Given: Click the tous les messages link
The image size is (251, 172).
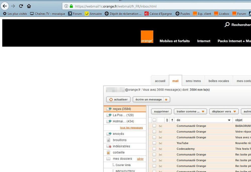Looking at the screenshot, I should (131, 128).
